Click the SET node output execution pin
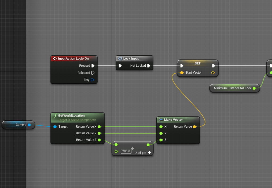This screenshot has width=272, height=188. (x=214, y=66)
